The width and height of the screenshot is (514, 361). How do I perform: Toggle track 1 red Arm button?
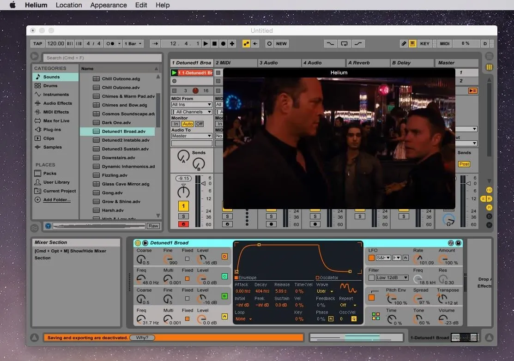coord(183,224)
